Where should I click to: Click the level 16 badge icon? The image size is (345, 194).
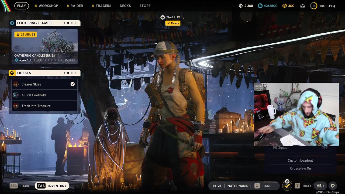click(x=314, y=6)
